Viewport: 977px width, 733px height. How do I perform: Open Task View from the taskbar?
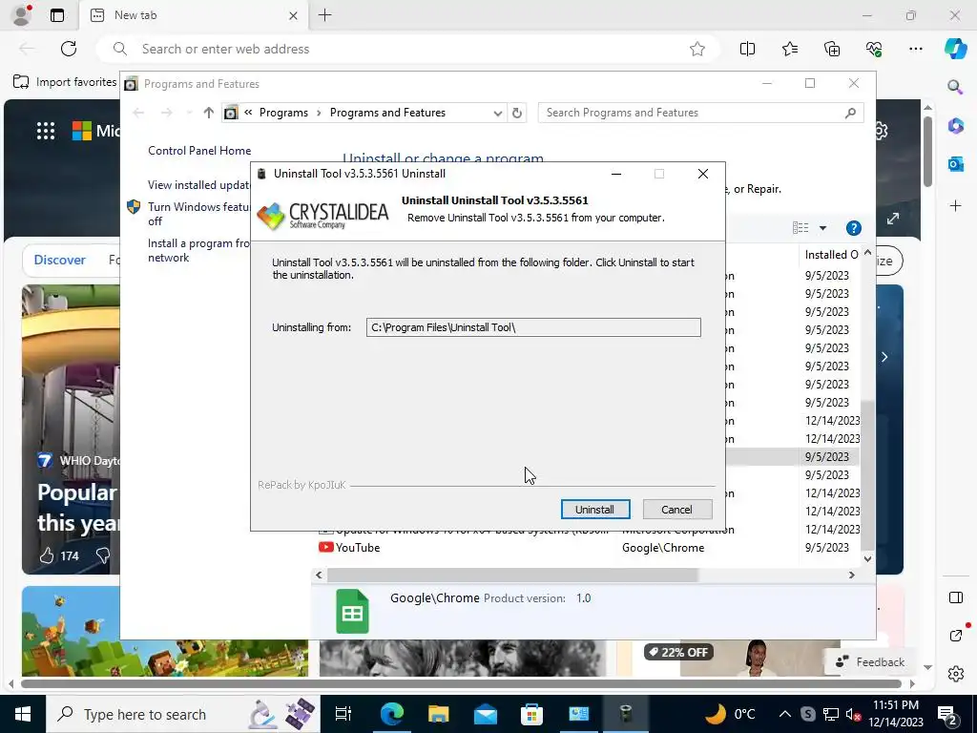coord(343,714)
